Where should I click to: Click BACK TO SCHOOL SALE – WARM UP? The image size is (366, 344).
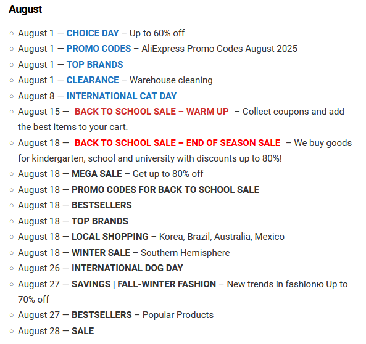(x=151, y=112)
